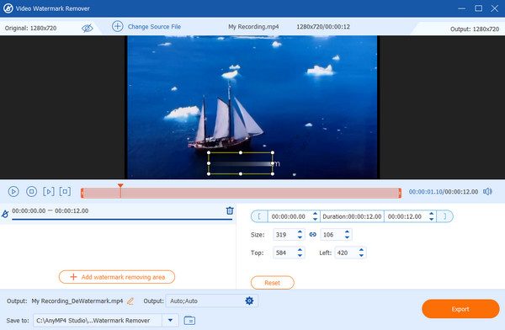Click the Left position field 420
The width and height of the screenshot is (505, 330).
coord(346,253)
